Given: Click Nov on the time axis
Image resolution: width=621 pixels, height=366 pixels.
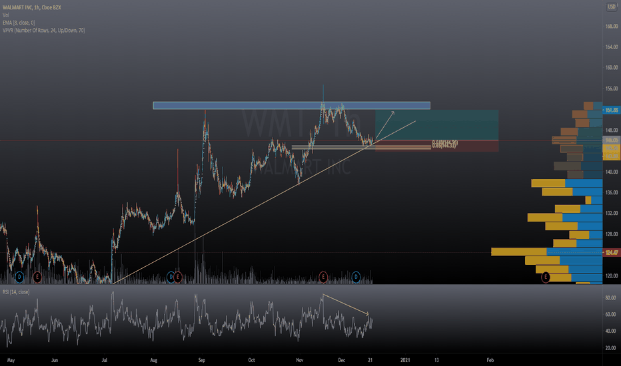Looking at the screenshot, I should click(x=300, y=360).
